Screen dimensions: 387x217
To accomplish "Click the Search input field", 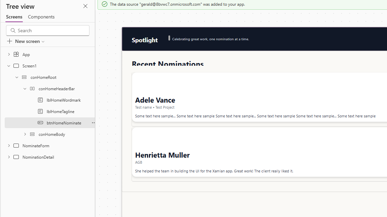I will (48, 31).
